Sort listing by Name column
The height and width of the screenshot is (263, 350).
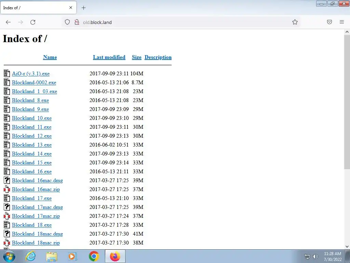click(x=50, y=57)
